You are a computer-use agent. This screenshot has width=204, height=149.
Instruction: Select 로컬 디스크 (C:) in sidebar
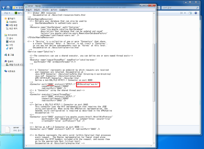click(16, 65)
